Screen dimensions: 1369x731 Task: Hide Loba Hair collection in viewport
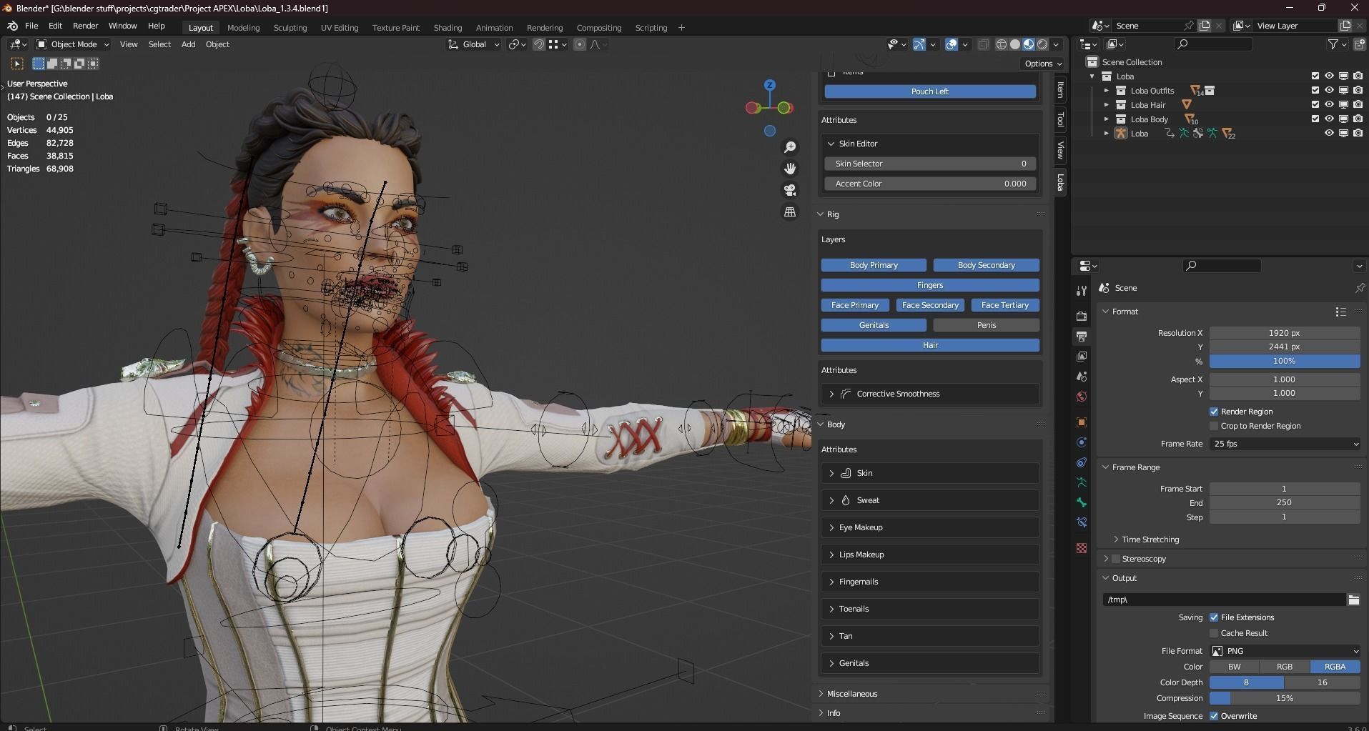[1329, 105]
